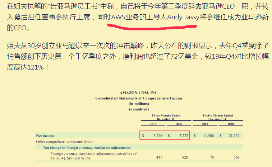This screenshot has height=167, width=272.
Task: Click the table value 78
Action: tap(212, 157)
